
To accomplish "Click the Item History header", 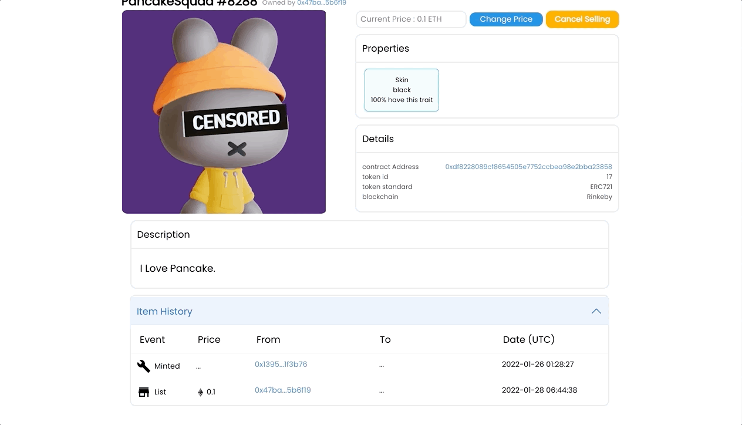I will (x=370, y=311).
